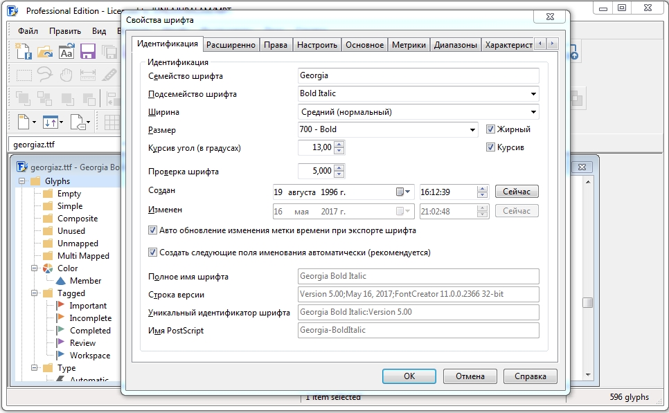The width and height of the screenshot is (669, 413).
Task: Click the Справка button
Action: [x=530, y=376]
